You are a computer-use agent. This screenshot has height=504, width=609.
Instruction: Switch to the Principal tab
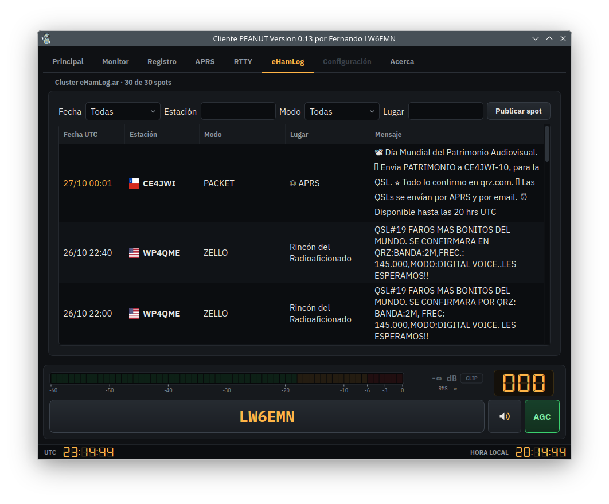coord(68,62)
